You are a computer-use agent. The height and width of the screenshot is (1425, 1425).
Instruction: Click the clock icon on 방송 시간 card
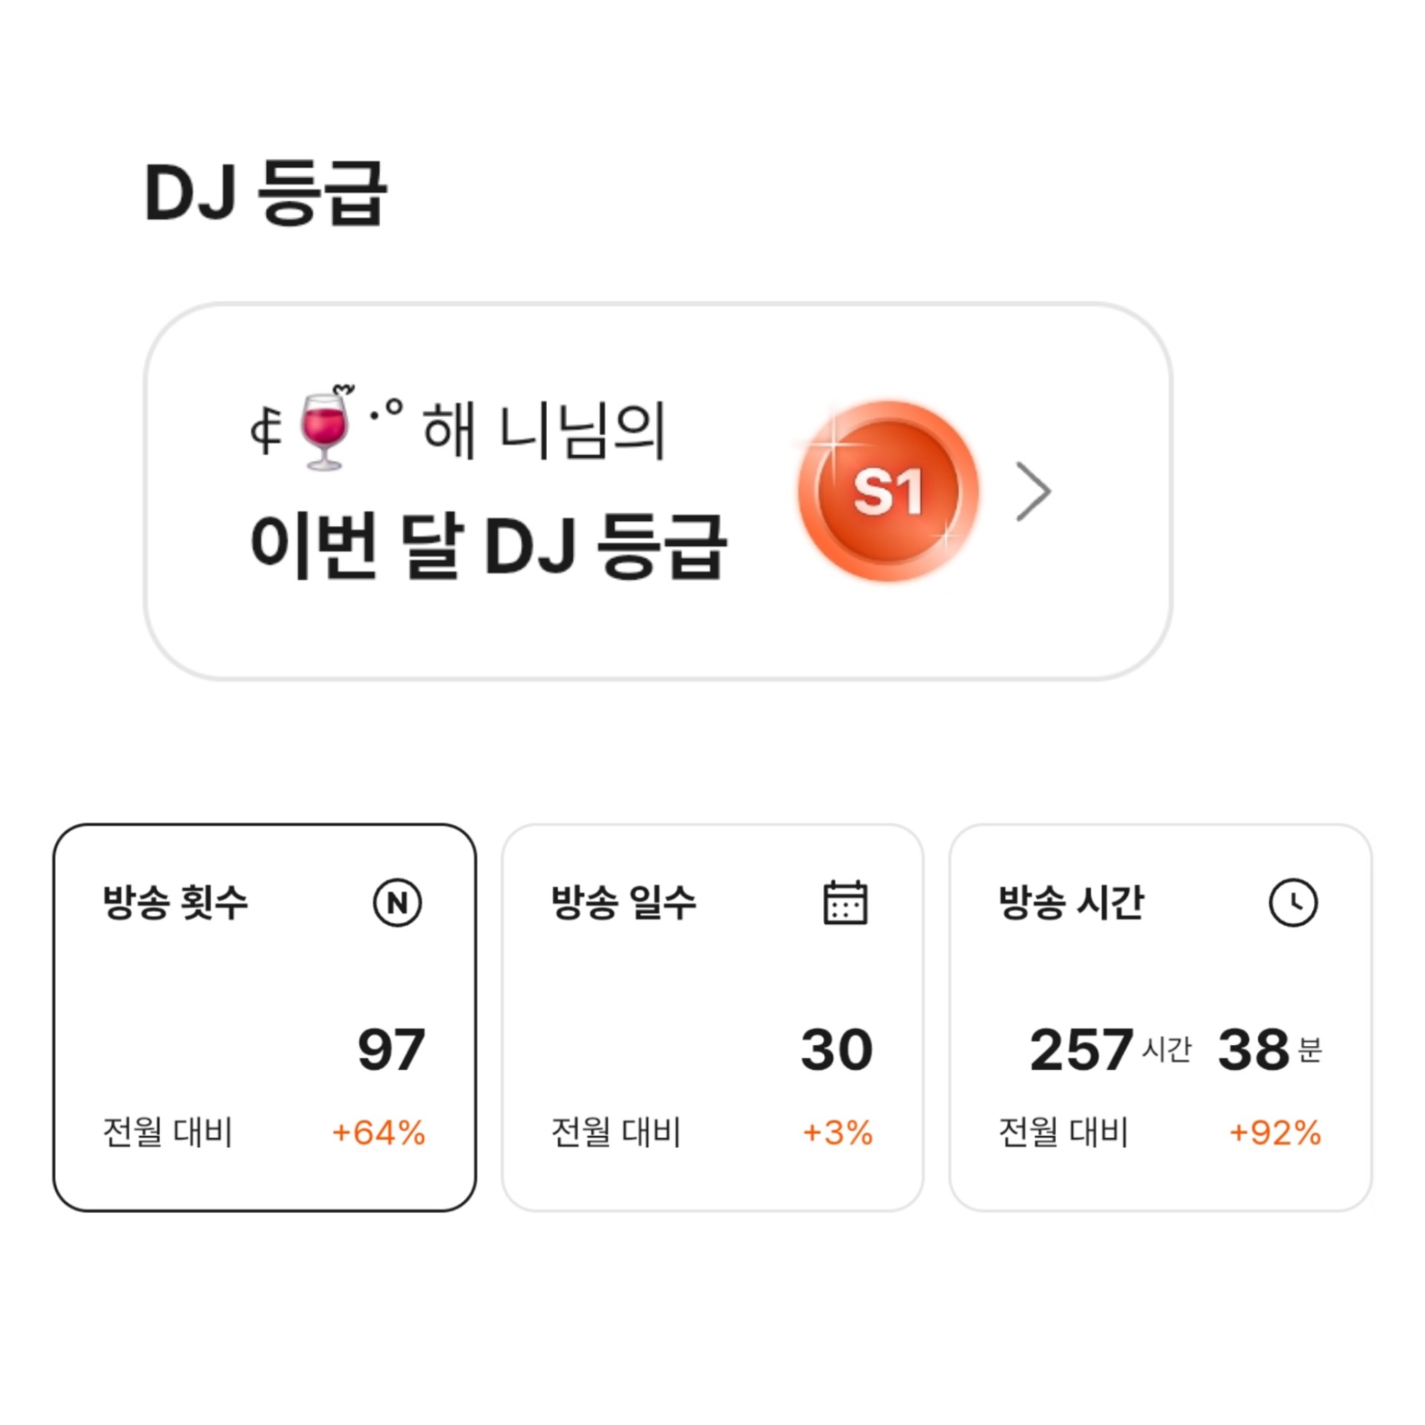click(x=1293, y=902)
